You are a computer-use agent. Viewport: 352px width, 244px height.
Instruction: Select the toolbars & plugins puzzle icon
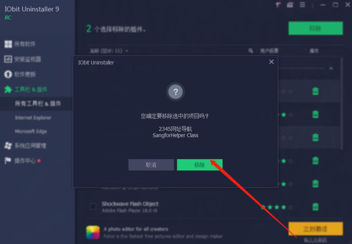point(8,89)
